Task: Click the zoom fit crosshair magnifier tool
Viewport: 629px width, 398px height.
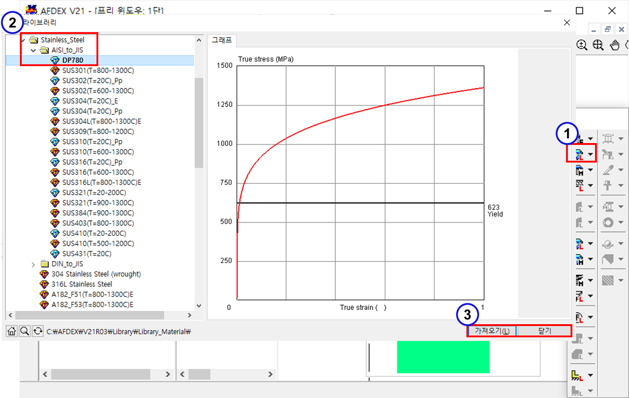Action: coord(598,45)
